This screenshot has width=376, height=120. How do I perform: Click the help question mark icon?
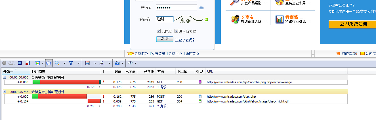[x=130, y=63]
